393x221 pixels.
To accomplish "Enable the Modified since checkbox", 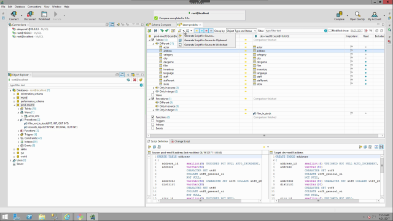I will point(330,31).
